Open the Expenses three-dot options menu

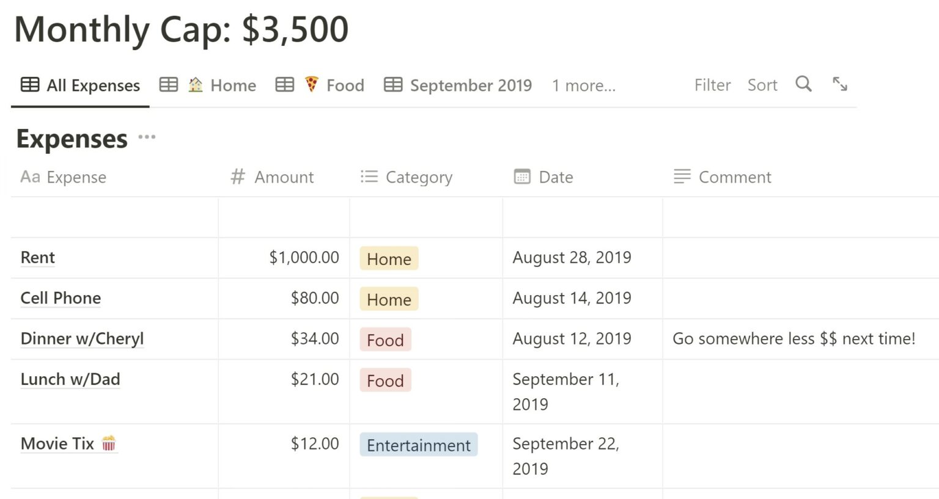147,137
